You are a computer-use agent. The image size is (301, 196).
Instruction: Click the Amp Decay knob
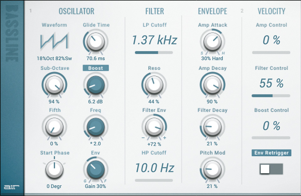[212, 84]
